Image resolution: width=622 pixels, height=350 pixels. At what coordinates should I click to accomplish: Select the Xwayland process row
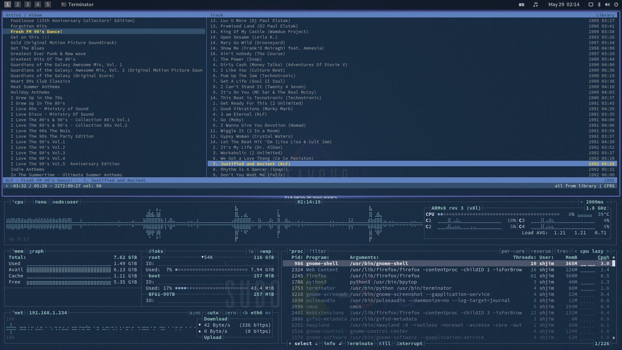point(447,325)
